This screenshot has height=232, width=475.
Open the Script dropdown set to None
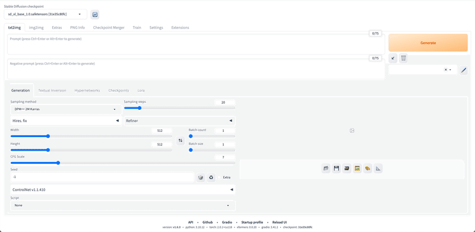(x=123, y=205)
